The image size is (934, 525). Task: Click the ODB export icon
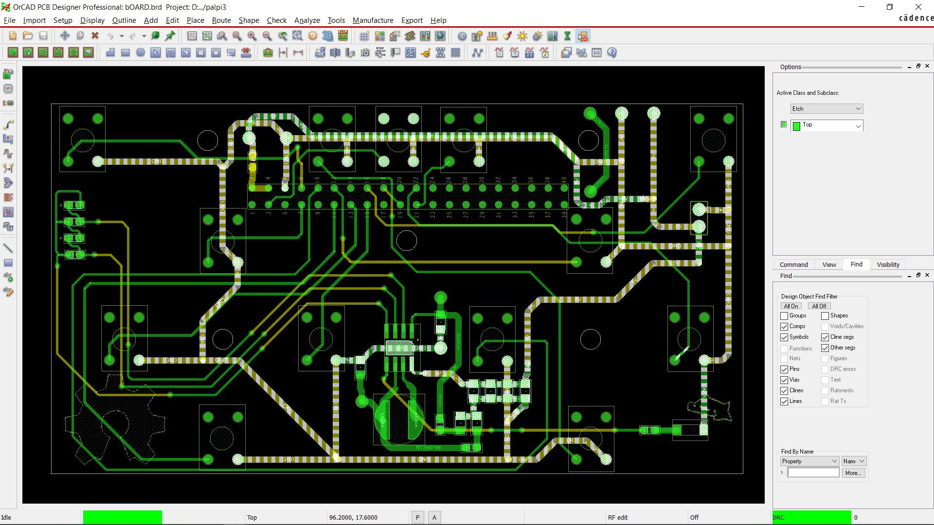coord(320,52)
